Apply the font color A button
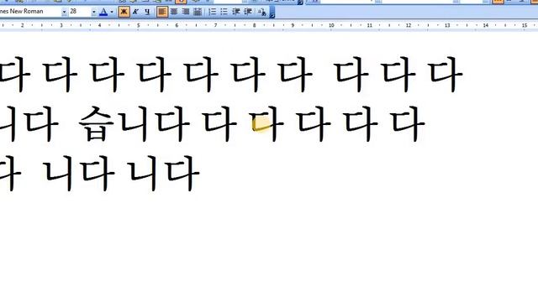Screen dimensions: 538x302 coord(103,12)
